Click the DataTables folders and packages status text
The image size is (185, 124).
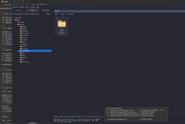coord(27,14)
